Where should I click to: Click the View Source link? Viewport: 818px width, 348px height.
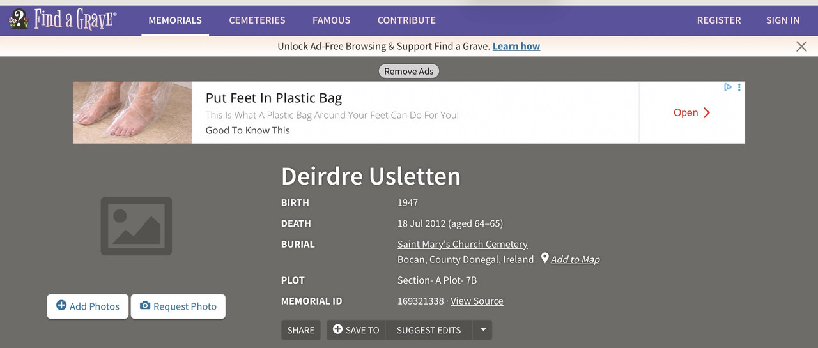(x=477, y=301)
